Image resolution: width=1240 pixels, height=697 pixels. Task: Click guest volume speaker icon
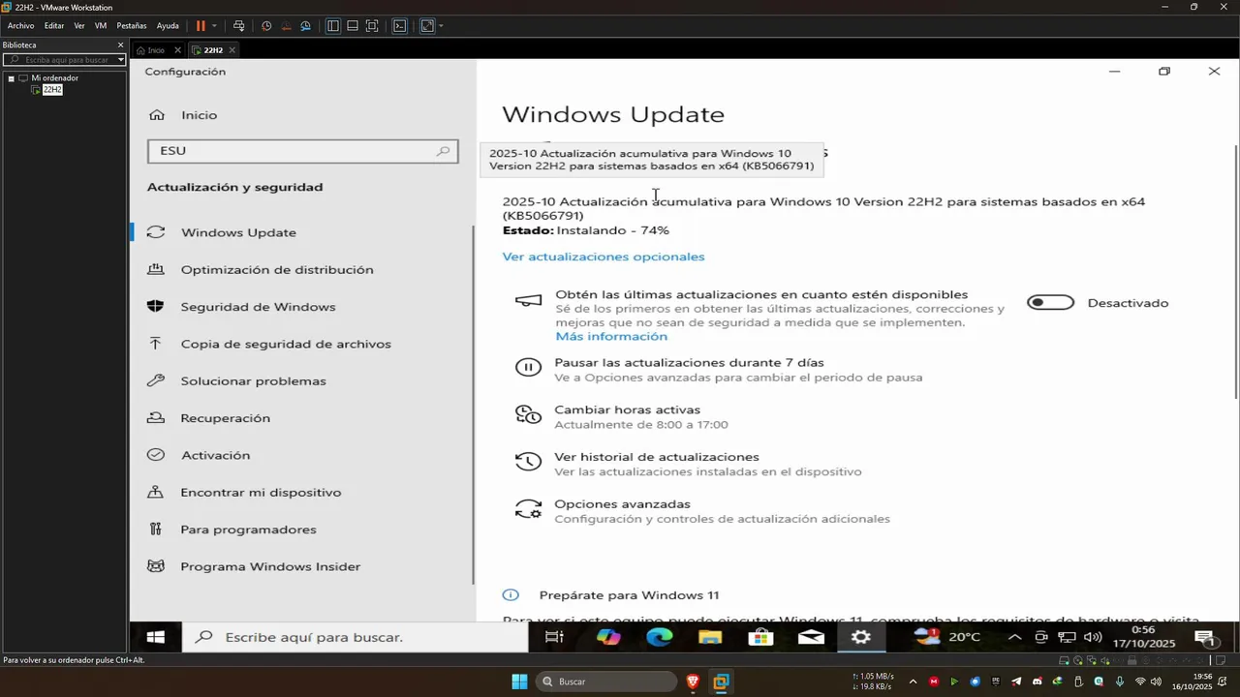pos(1093,637)
